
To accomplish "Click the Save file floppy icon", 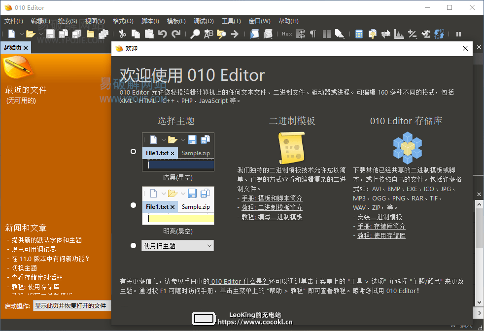I will [x=50, y=33].
